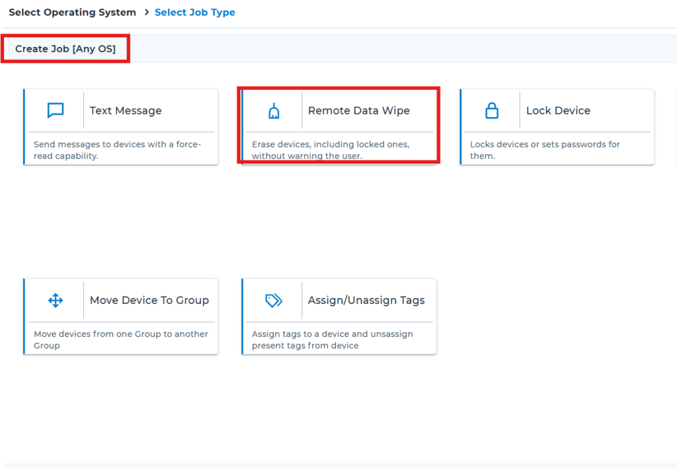This screenshot has height=468, width=677.
Task: Click the Assign/Unassign Tags tag icon
Action: click(274, 301)
